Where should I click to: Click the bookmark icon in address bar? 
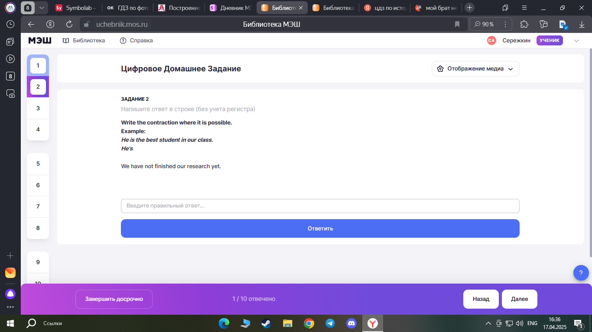(x=457, y=24)
